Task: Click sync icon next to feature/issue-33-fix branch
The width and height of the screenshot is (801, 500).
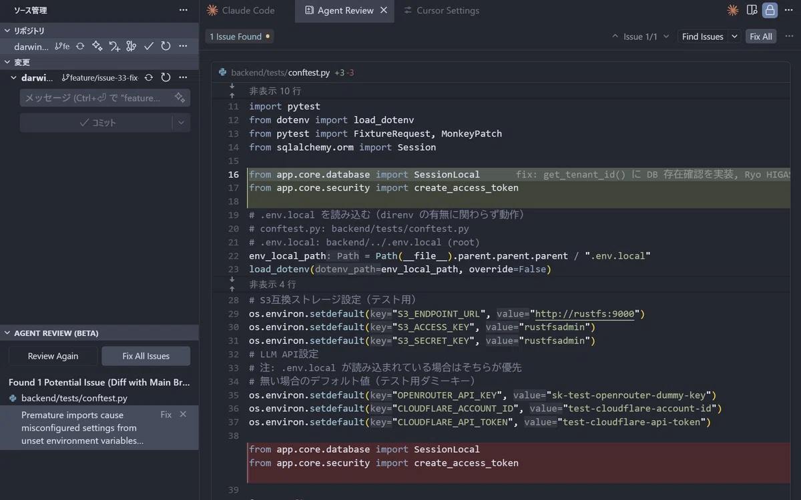Action: (149, 78)
